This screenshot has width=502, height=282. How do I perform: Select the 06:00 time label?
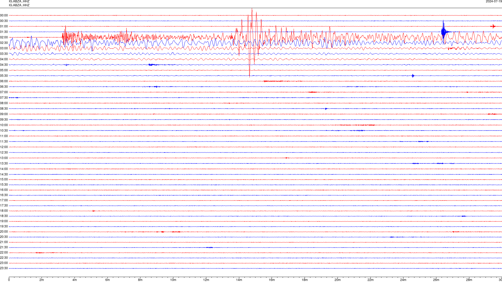pyautogui.click(x=4, y=81)
